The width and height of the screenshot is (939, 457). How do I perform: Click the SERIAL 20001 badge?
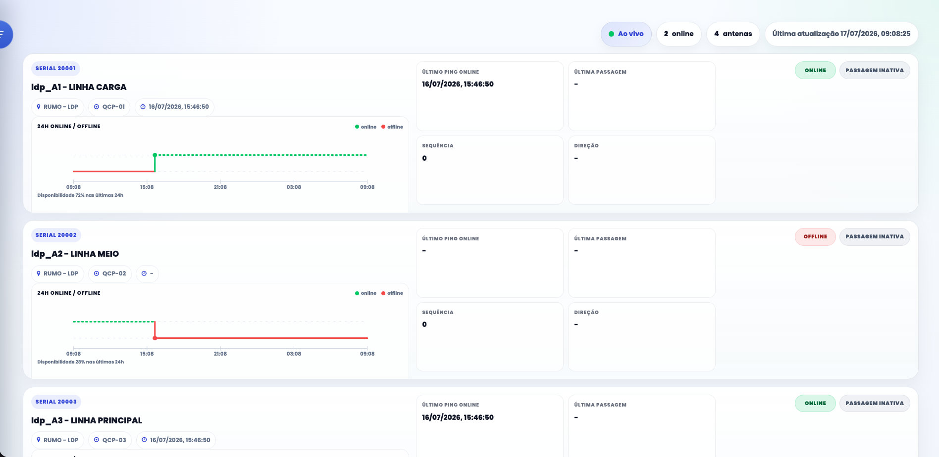[55, 68]
